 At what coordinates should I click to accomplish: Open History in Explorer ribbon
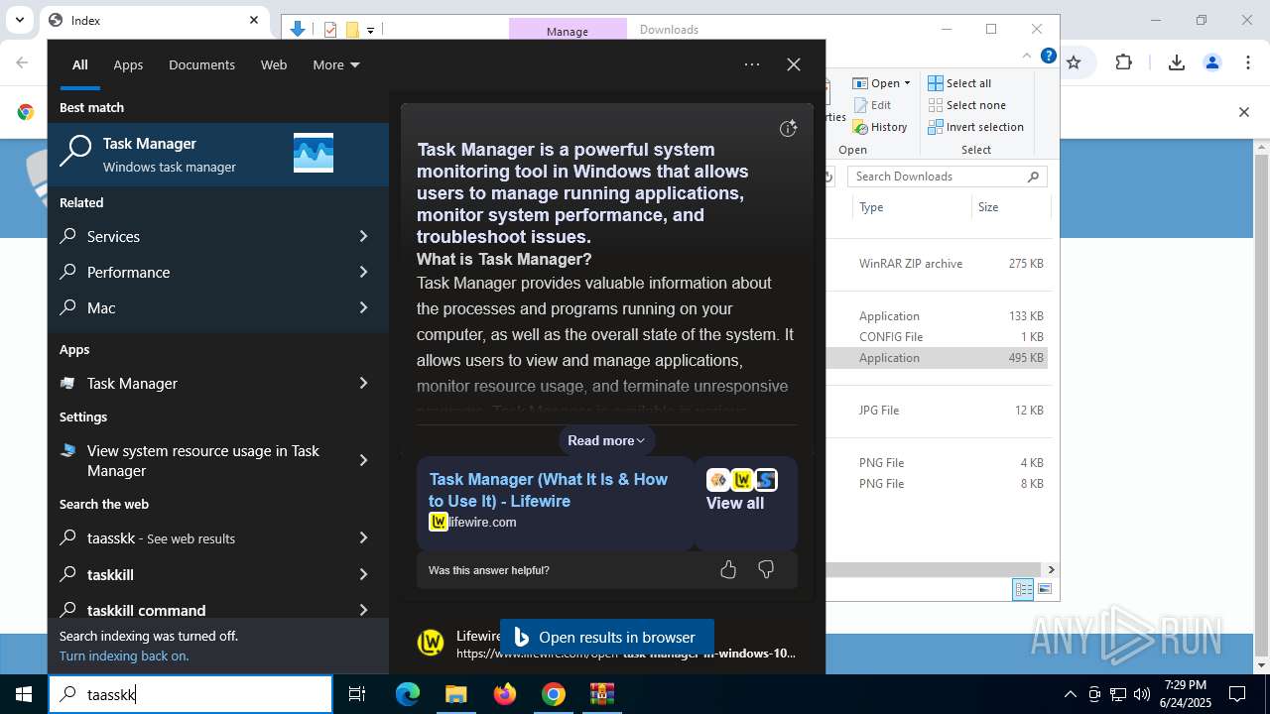point(880,127)
